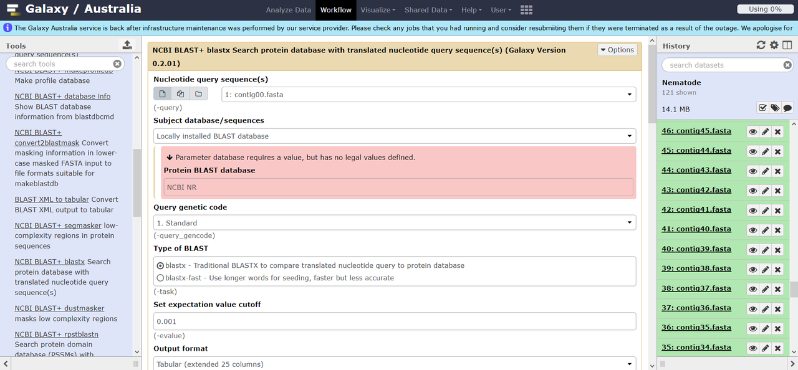Clear the dataset search field
The image size is (798, 370).
[x=787, y=65]
